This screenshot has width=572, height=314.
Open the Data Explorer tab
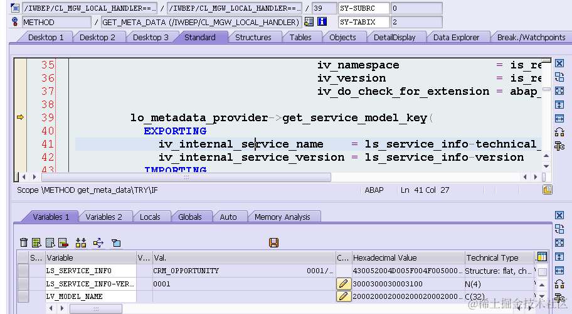coord(457,37)
